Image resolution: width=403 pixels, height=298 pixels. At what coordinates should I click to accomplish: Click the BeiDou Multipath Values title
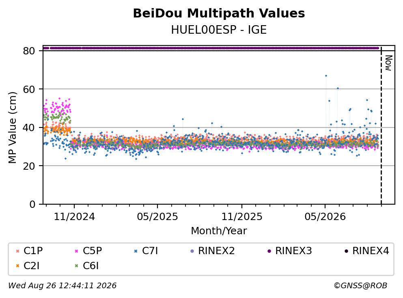click(x=219, y=13)
